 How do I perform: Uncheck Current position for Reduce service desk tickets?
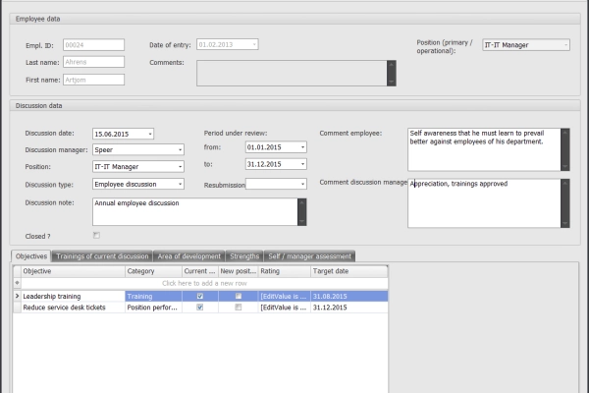coord(200,307)
